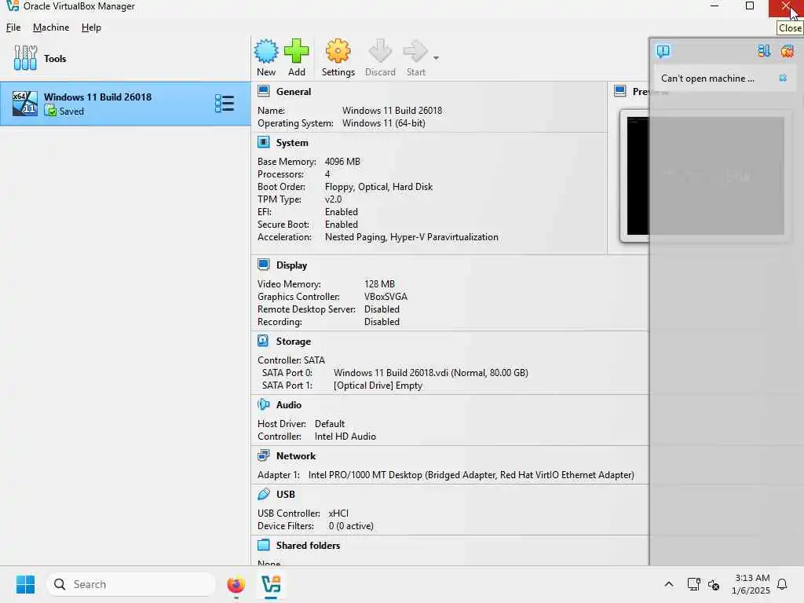Click the USB Controller value "xHCI"

tap(338, 513)
